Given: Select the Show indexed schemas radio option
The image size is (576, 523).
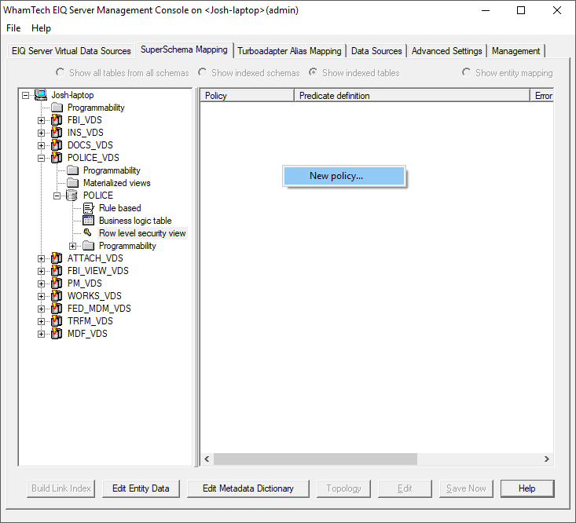Looking at the screenshot, I should (x=203, y=73).
